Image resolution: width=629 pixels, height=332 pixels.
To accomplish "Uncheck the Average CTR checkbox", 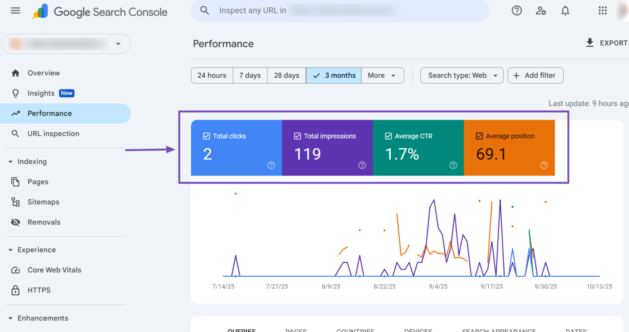I will point(388,136).
